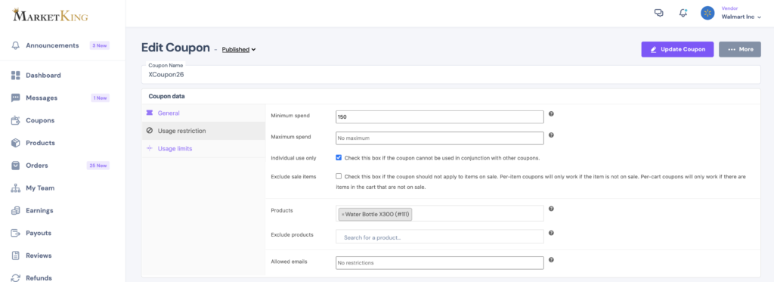Click the Orders bag icon

(15, 166)
